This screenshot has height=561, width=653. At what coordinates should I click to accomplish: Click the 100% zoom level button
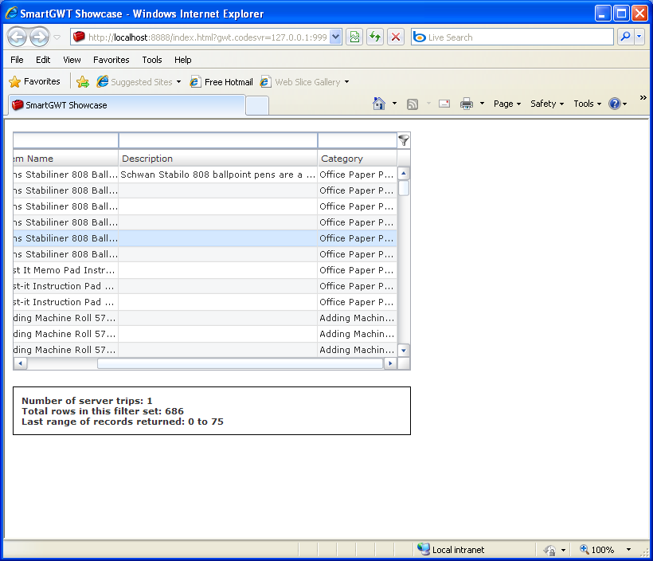[x=597, y=550]
